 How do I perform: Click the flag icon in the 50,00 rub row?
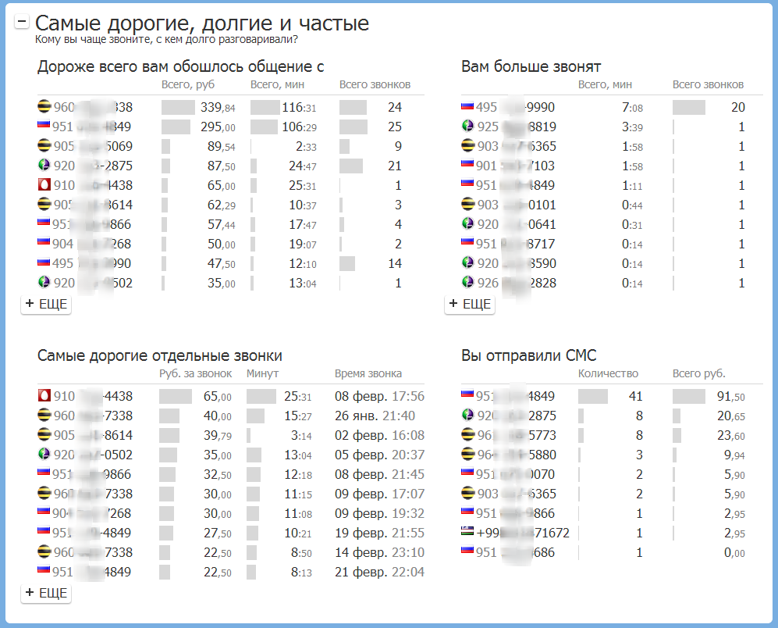click(44, 242)
